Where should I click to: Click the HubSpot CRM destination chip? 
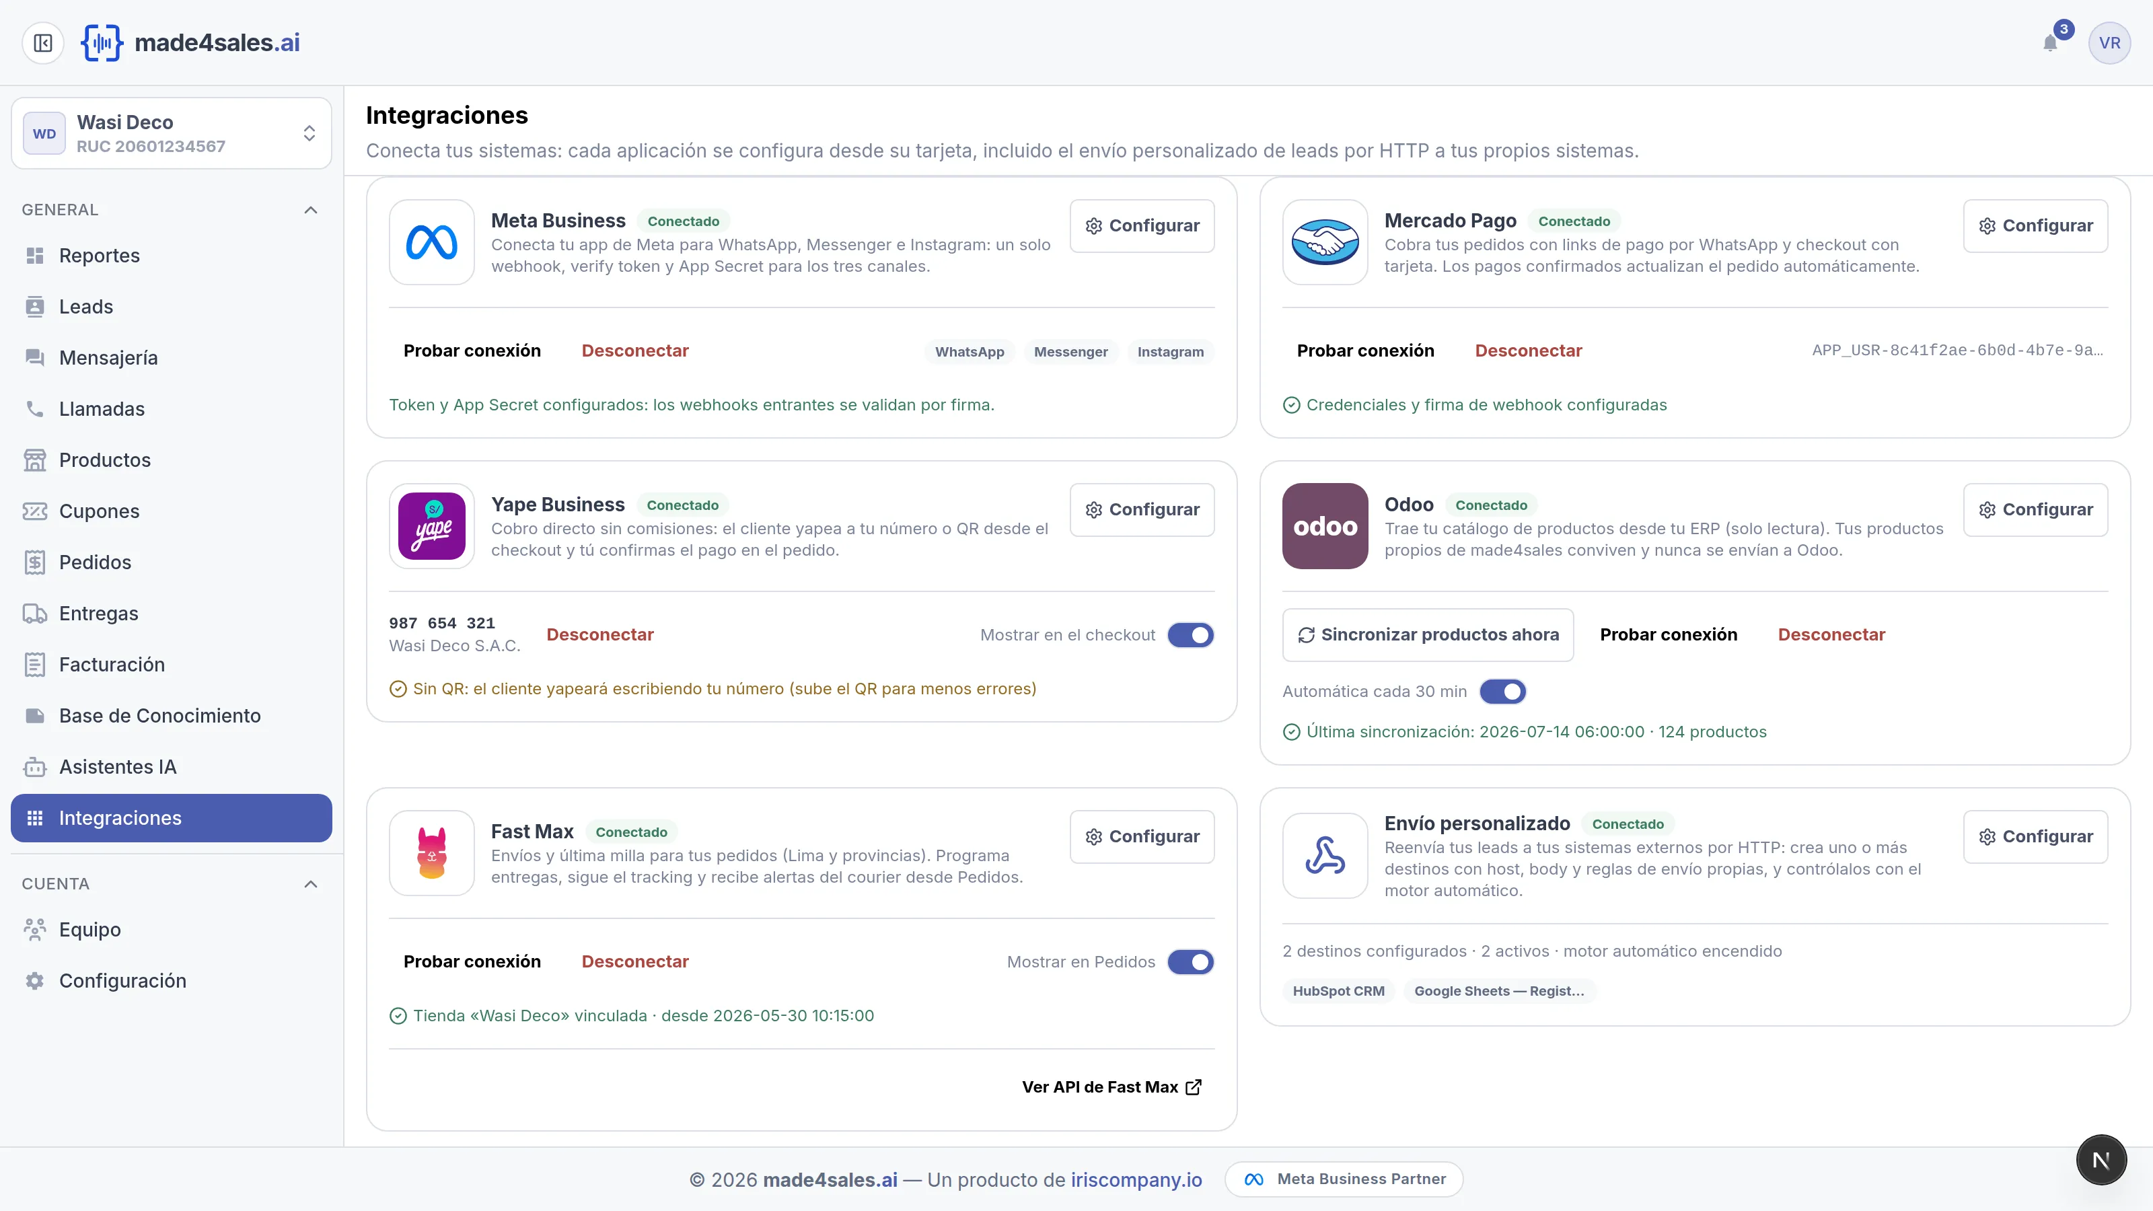pos(1338,991)
